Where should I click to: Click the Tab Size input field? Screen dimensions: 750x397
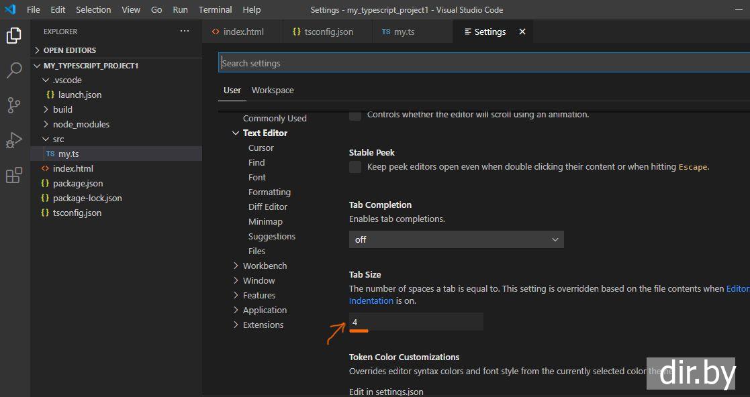point(416,322)
